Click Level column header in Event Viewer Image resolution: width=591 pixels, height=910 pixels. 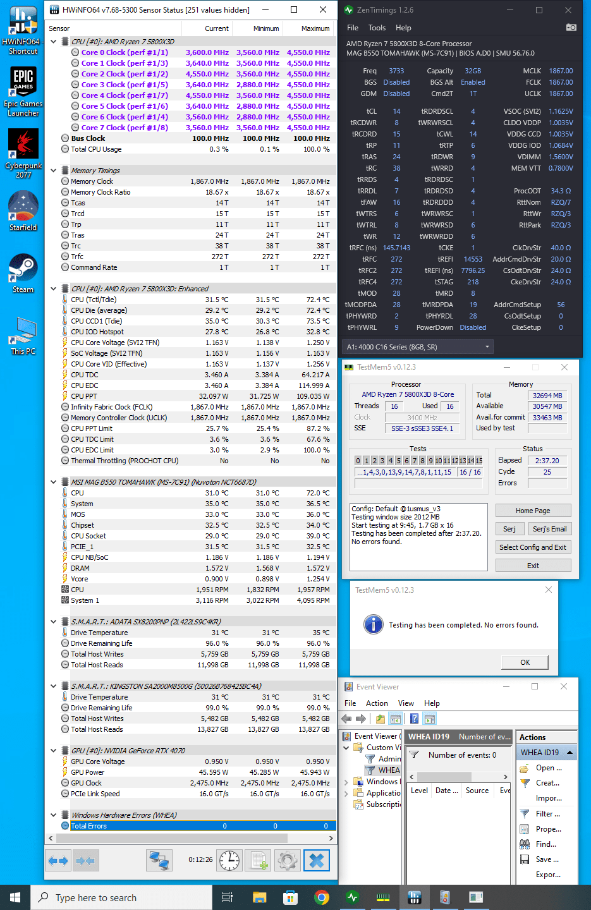coord(419,791)
